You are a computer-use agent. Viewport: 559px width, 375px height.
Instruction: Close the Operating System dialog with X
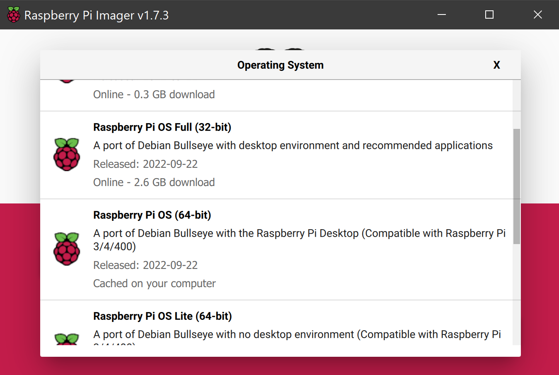point(496,65)
